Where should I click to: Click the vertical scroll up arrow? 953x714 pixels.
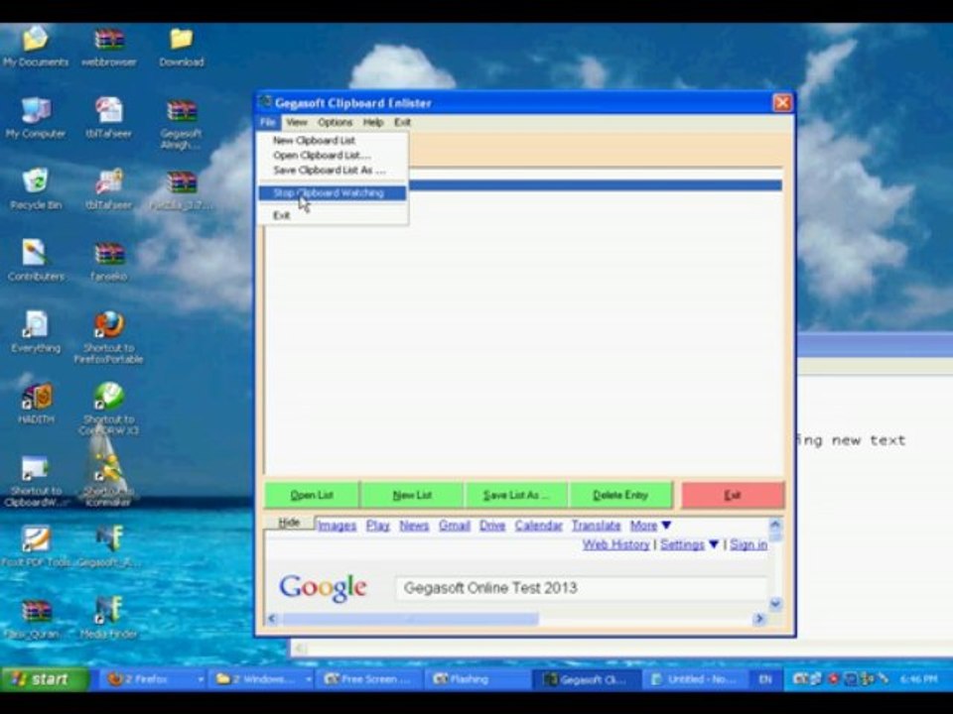click(775, 524)
